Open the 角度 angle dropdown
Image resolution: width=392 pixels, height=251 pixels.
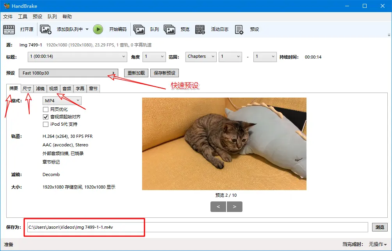pyautogui.click(x=154, y=57)
